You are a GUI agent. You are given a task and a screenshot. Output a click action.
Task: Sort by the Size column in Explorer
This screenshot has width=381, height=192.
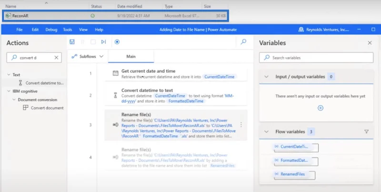[x=207, y=6]
